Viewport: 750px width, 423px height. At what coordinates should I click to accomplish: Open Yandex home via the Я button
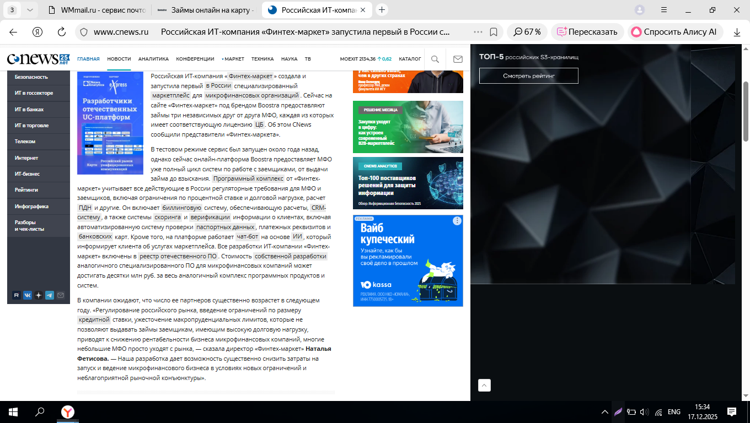point(37,32)
